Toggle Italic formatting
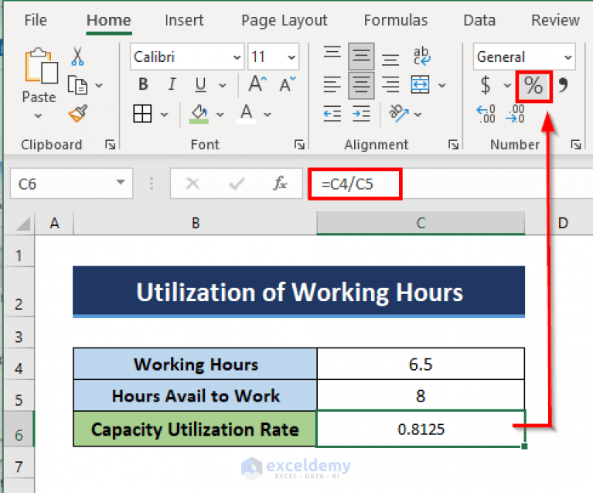The height and width of the screenshot is (493, 593). tap(172, 84)
